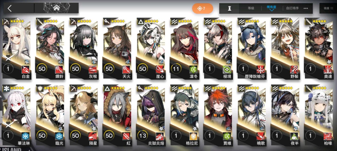The height and width of the screenshot is (151, 337).
Task: Pick operator 夜半's portrait card
Action: click(285, 115)
